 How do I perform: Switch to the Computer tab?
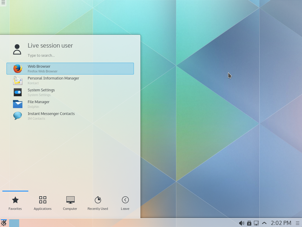[x=70, y=203]
